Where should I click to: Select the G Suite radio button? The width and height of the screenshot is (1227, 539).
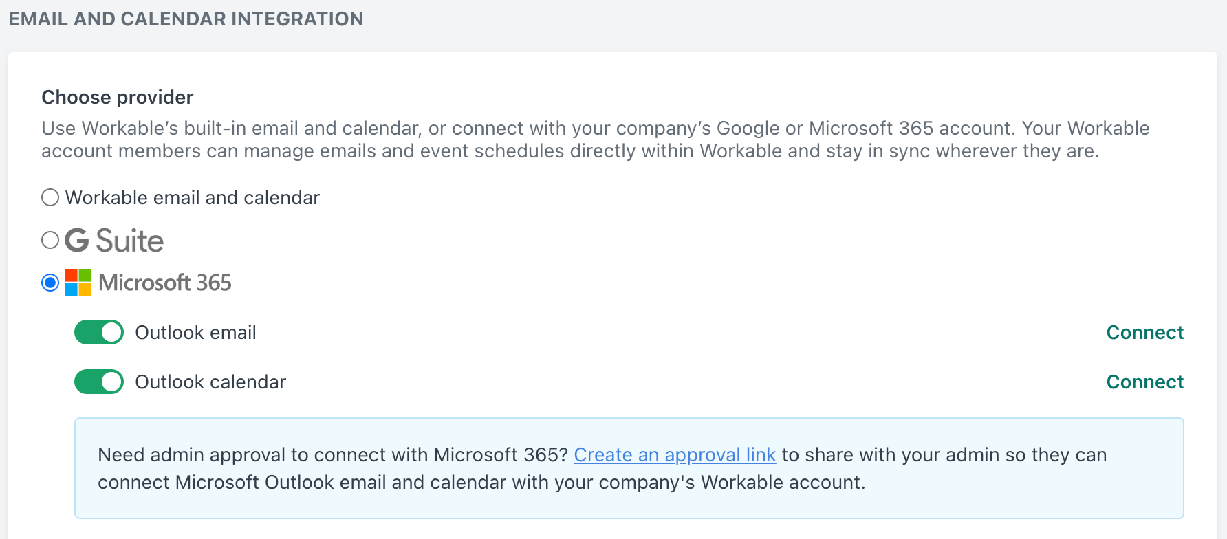pos(50,240)
